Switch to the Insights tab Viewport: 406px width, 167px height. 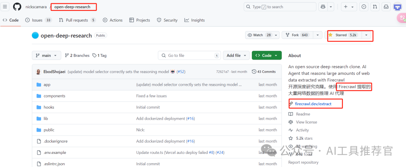[194, 20]
